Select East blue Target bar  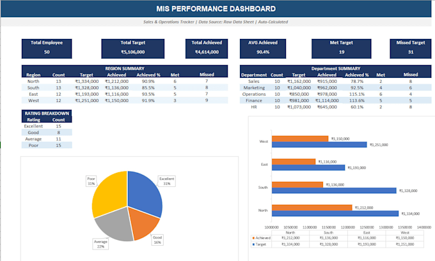[308, 167]
